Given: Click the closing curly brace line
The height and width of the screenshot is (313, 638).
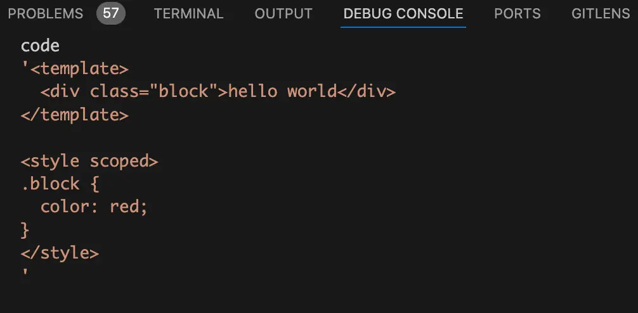Looking at the screenshot, I should click(x=25, y=229).
